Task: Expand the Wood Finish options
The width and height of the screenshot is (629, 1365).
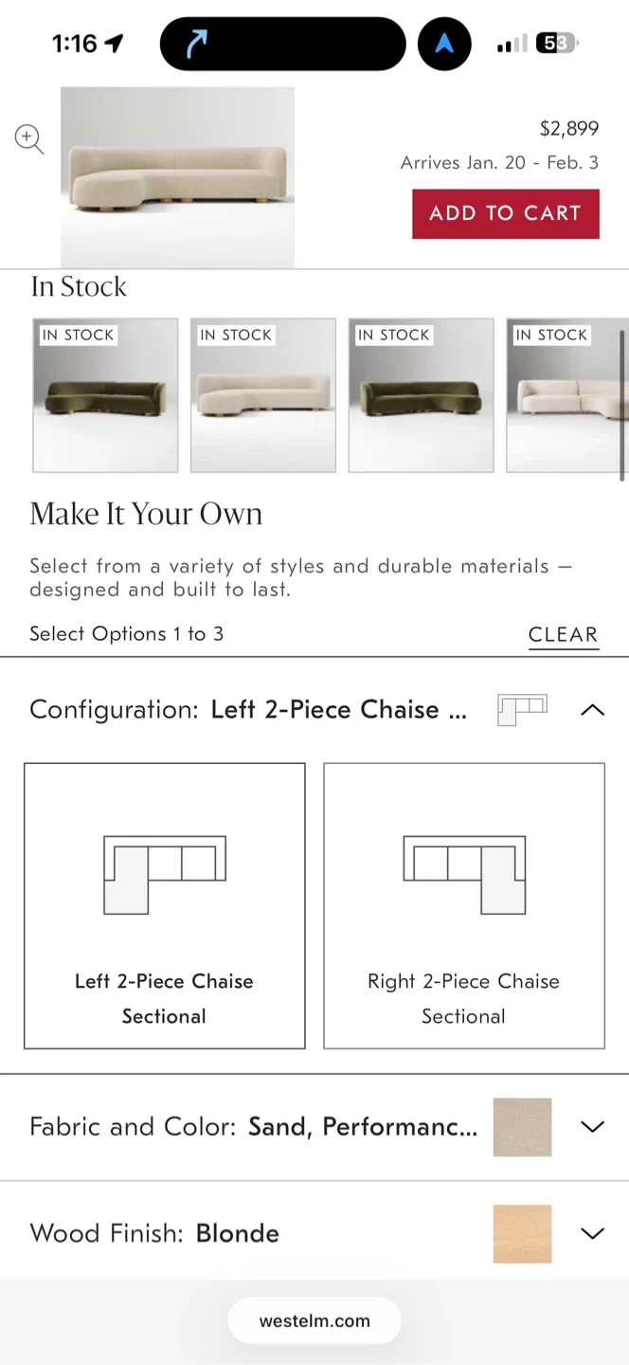Action: coord(593,1233)
